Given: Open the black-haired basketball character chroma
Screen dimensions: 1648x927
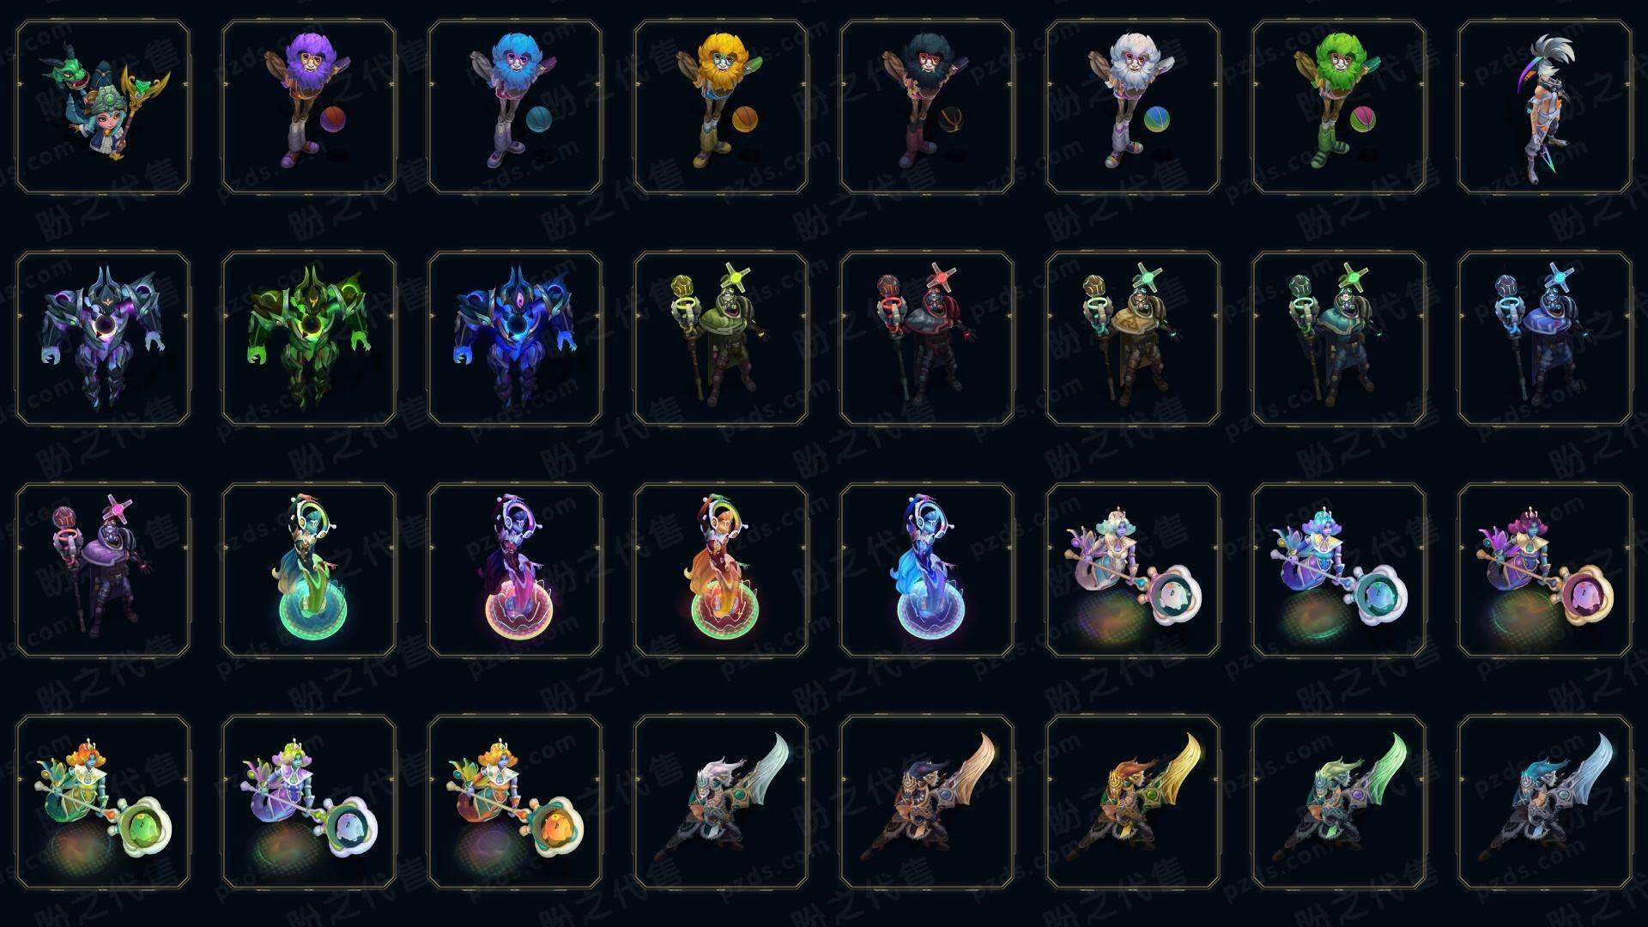Looking at the screenshot, I should coord(927,107).
